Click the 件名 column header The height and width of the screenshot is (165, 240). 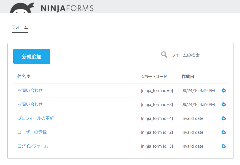22,76
